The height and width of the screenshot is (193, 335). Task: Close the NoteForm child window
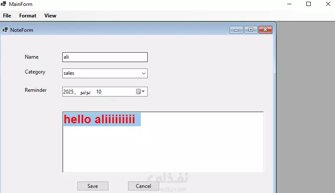click(265, 30)
